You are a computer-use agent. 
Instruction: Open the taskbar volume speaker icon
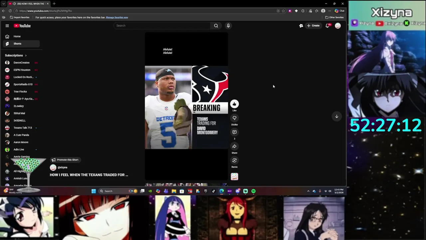point(330,191)
